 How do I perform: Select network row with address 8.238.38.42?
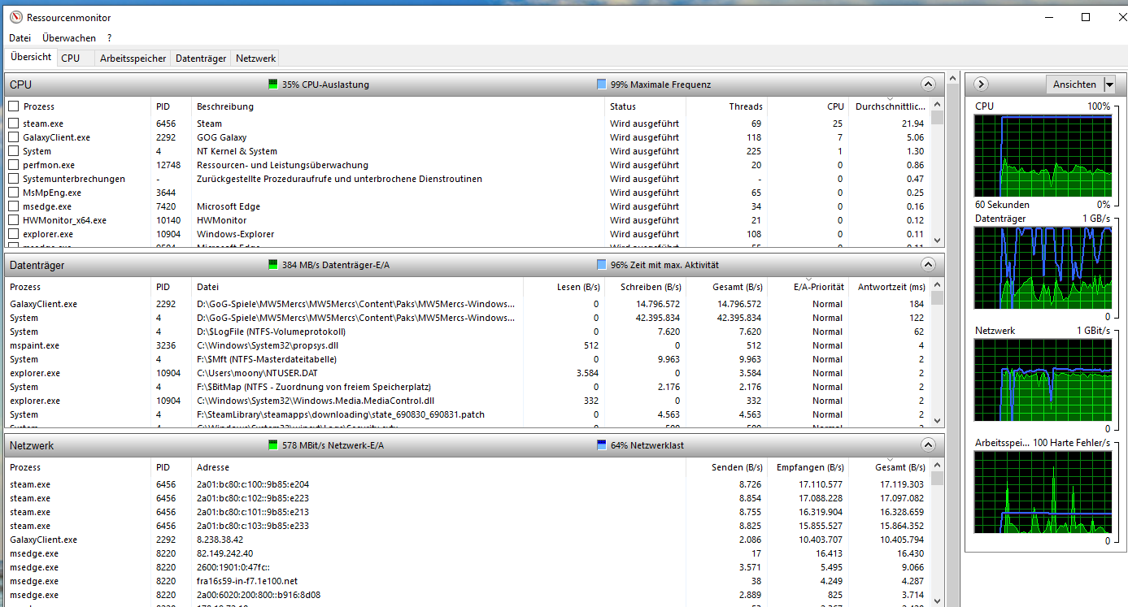[x=468, y=540]
